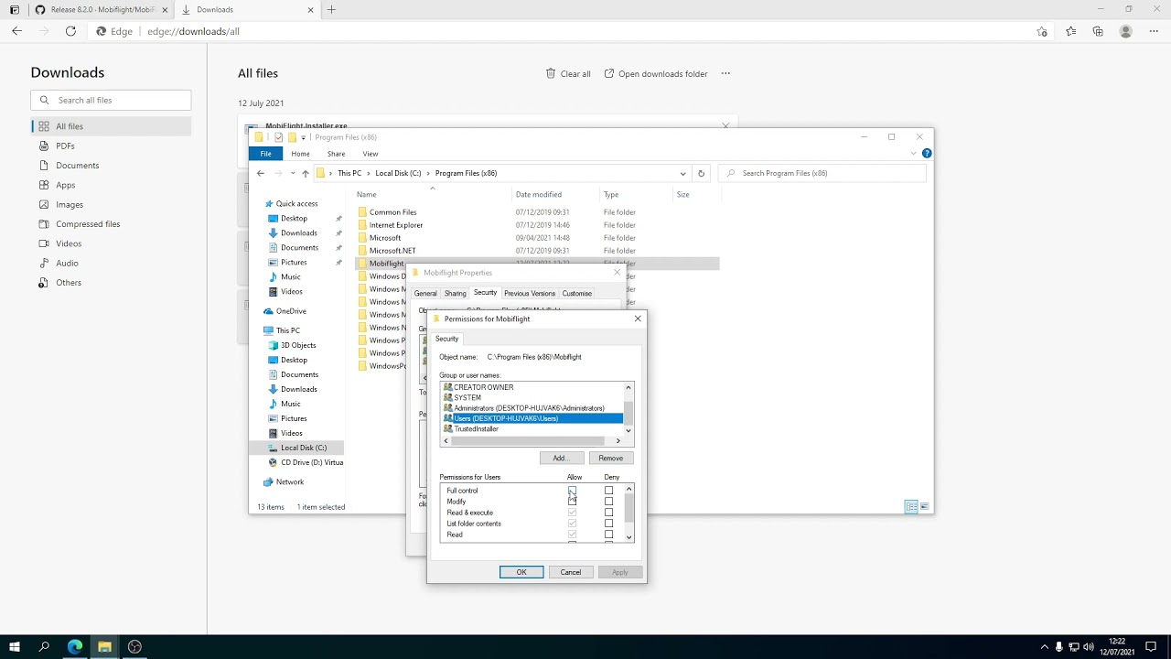
Task: Check Deny box for Modify
Action: [x=608, y=502]
